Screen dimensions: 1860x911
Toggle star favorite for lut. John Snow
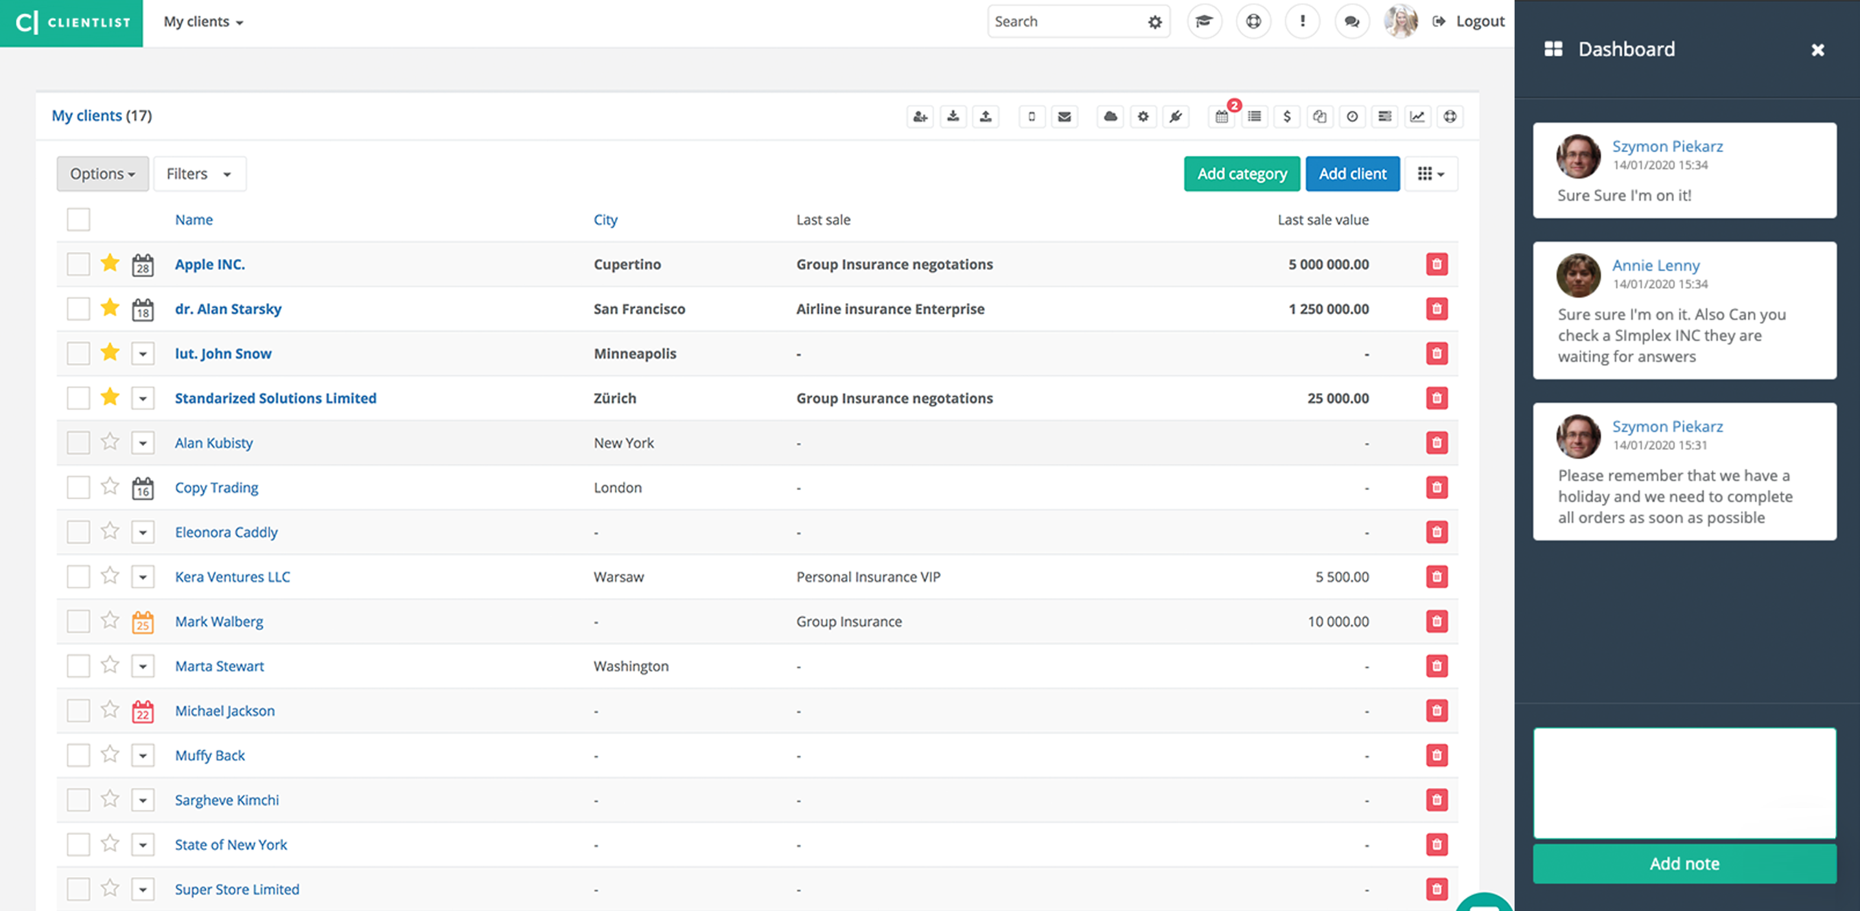point(109,352)
